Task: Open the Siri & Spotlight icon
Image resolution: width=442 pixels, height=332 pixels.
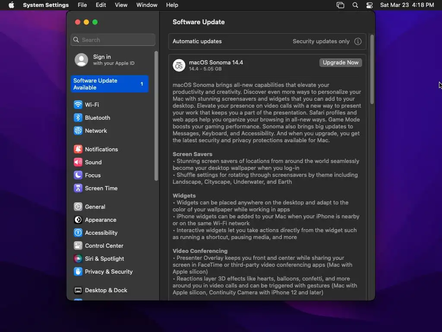Action: pos(78,259)
